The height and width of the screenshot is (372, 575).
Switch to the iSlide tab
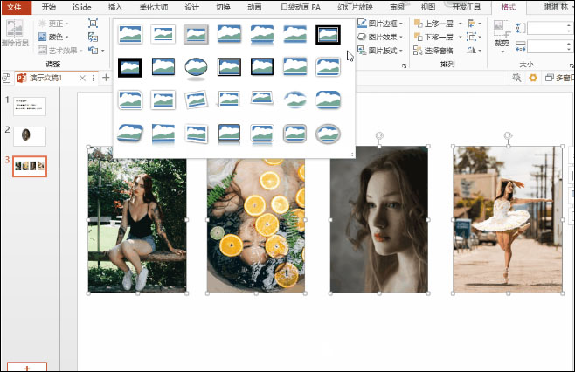pos(82,7)
